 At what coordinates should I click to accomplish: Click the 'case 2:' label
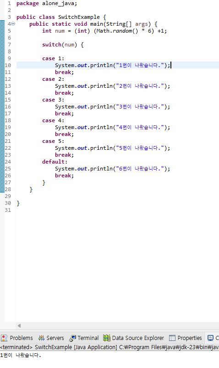click(x=53, y=79)
